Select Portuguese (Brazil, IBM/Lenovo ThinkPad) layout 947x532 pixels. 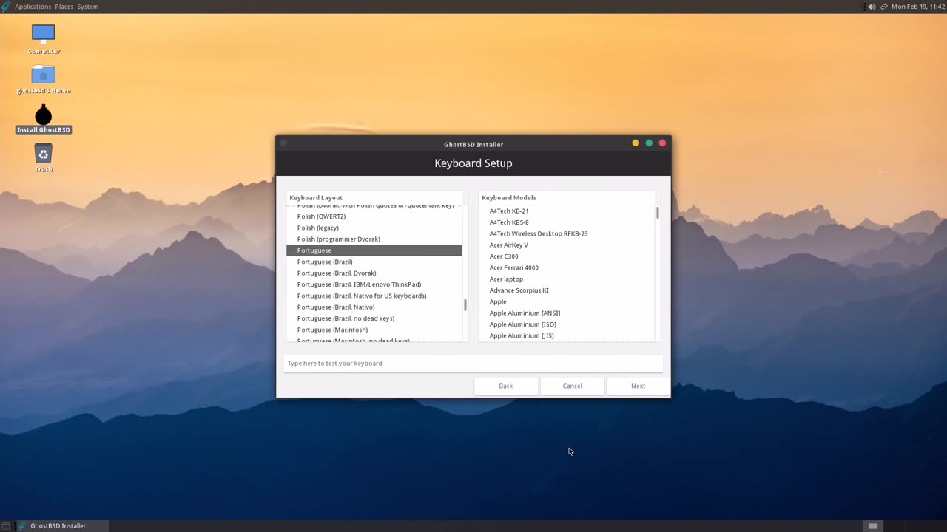click(374, 284)
